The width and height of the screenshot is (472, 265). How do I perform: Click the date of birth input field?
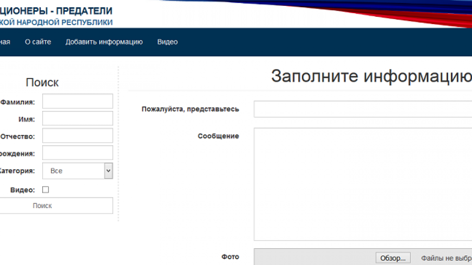point(77,153)
